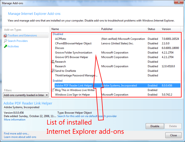
Task: Click the Blog This in Windows Live Writer icon
Action: point(53,90)
